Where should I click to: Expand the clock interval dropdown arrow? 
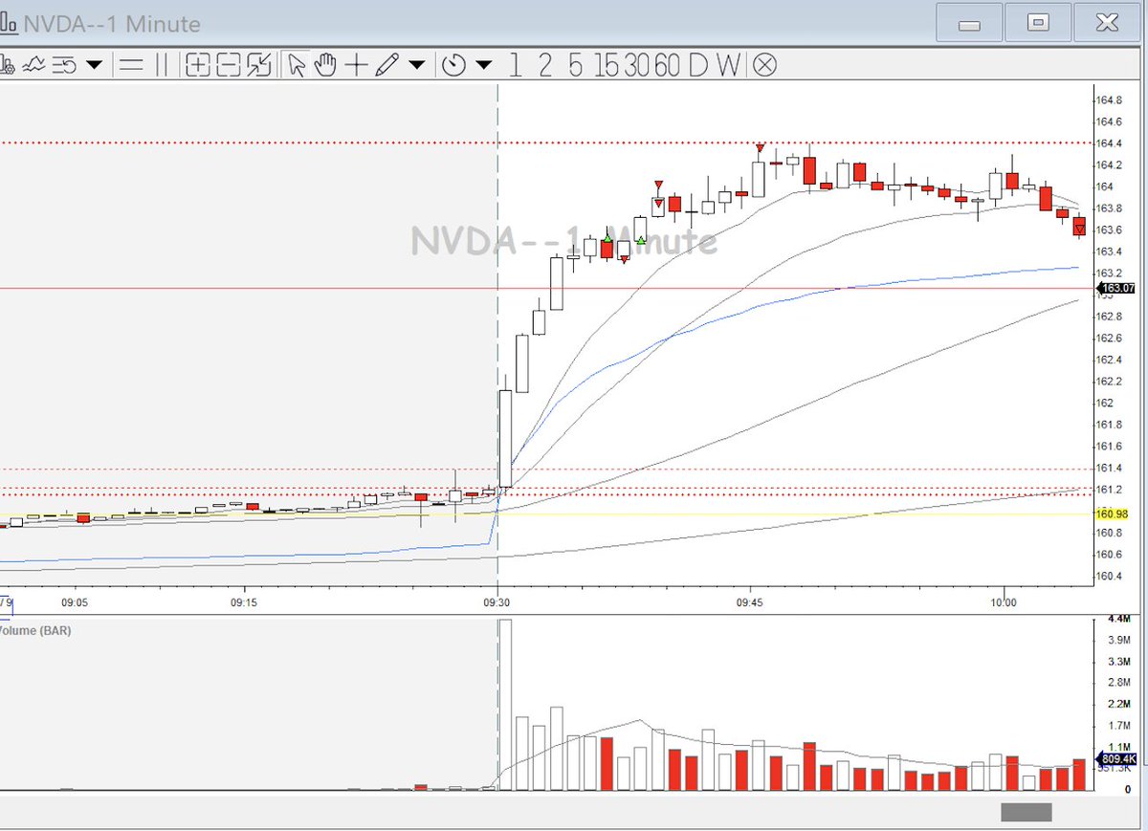pyautogui.click(x=484, y=65)
